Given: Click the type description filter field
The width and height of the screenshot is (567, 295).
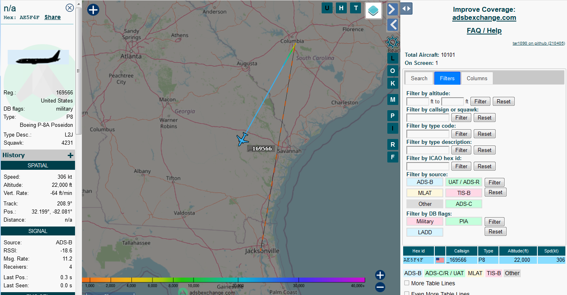Looking at the screenshot, I should tap(428, 150).
